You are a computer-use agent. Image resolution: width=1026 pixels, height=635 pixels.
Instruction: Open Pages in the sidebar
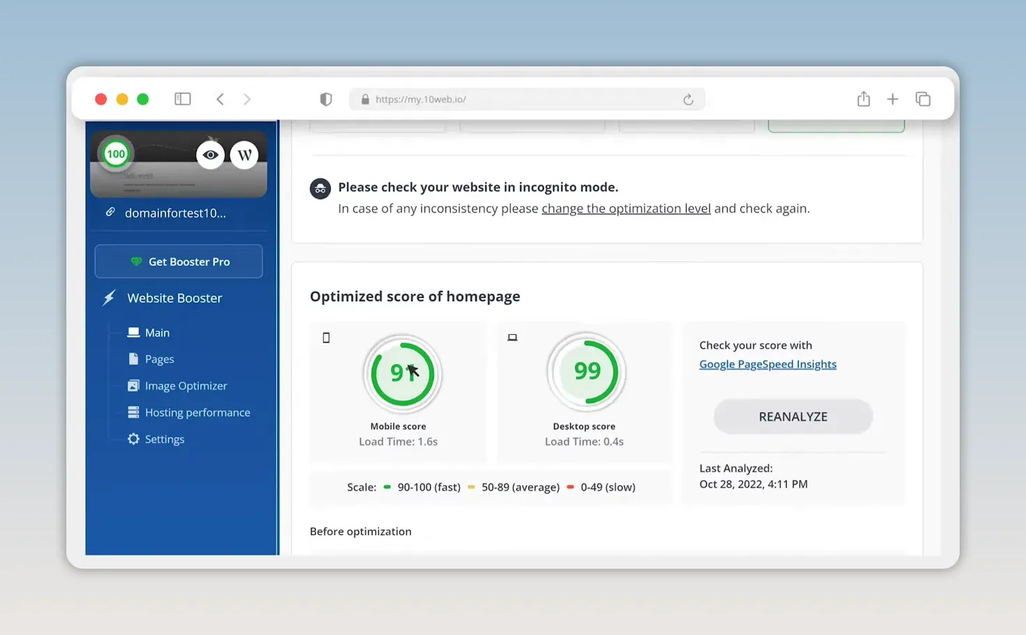[x=159, y=359]
